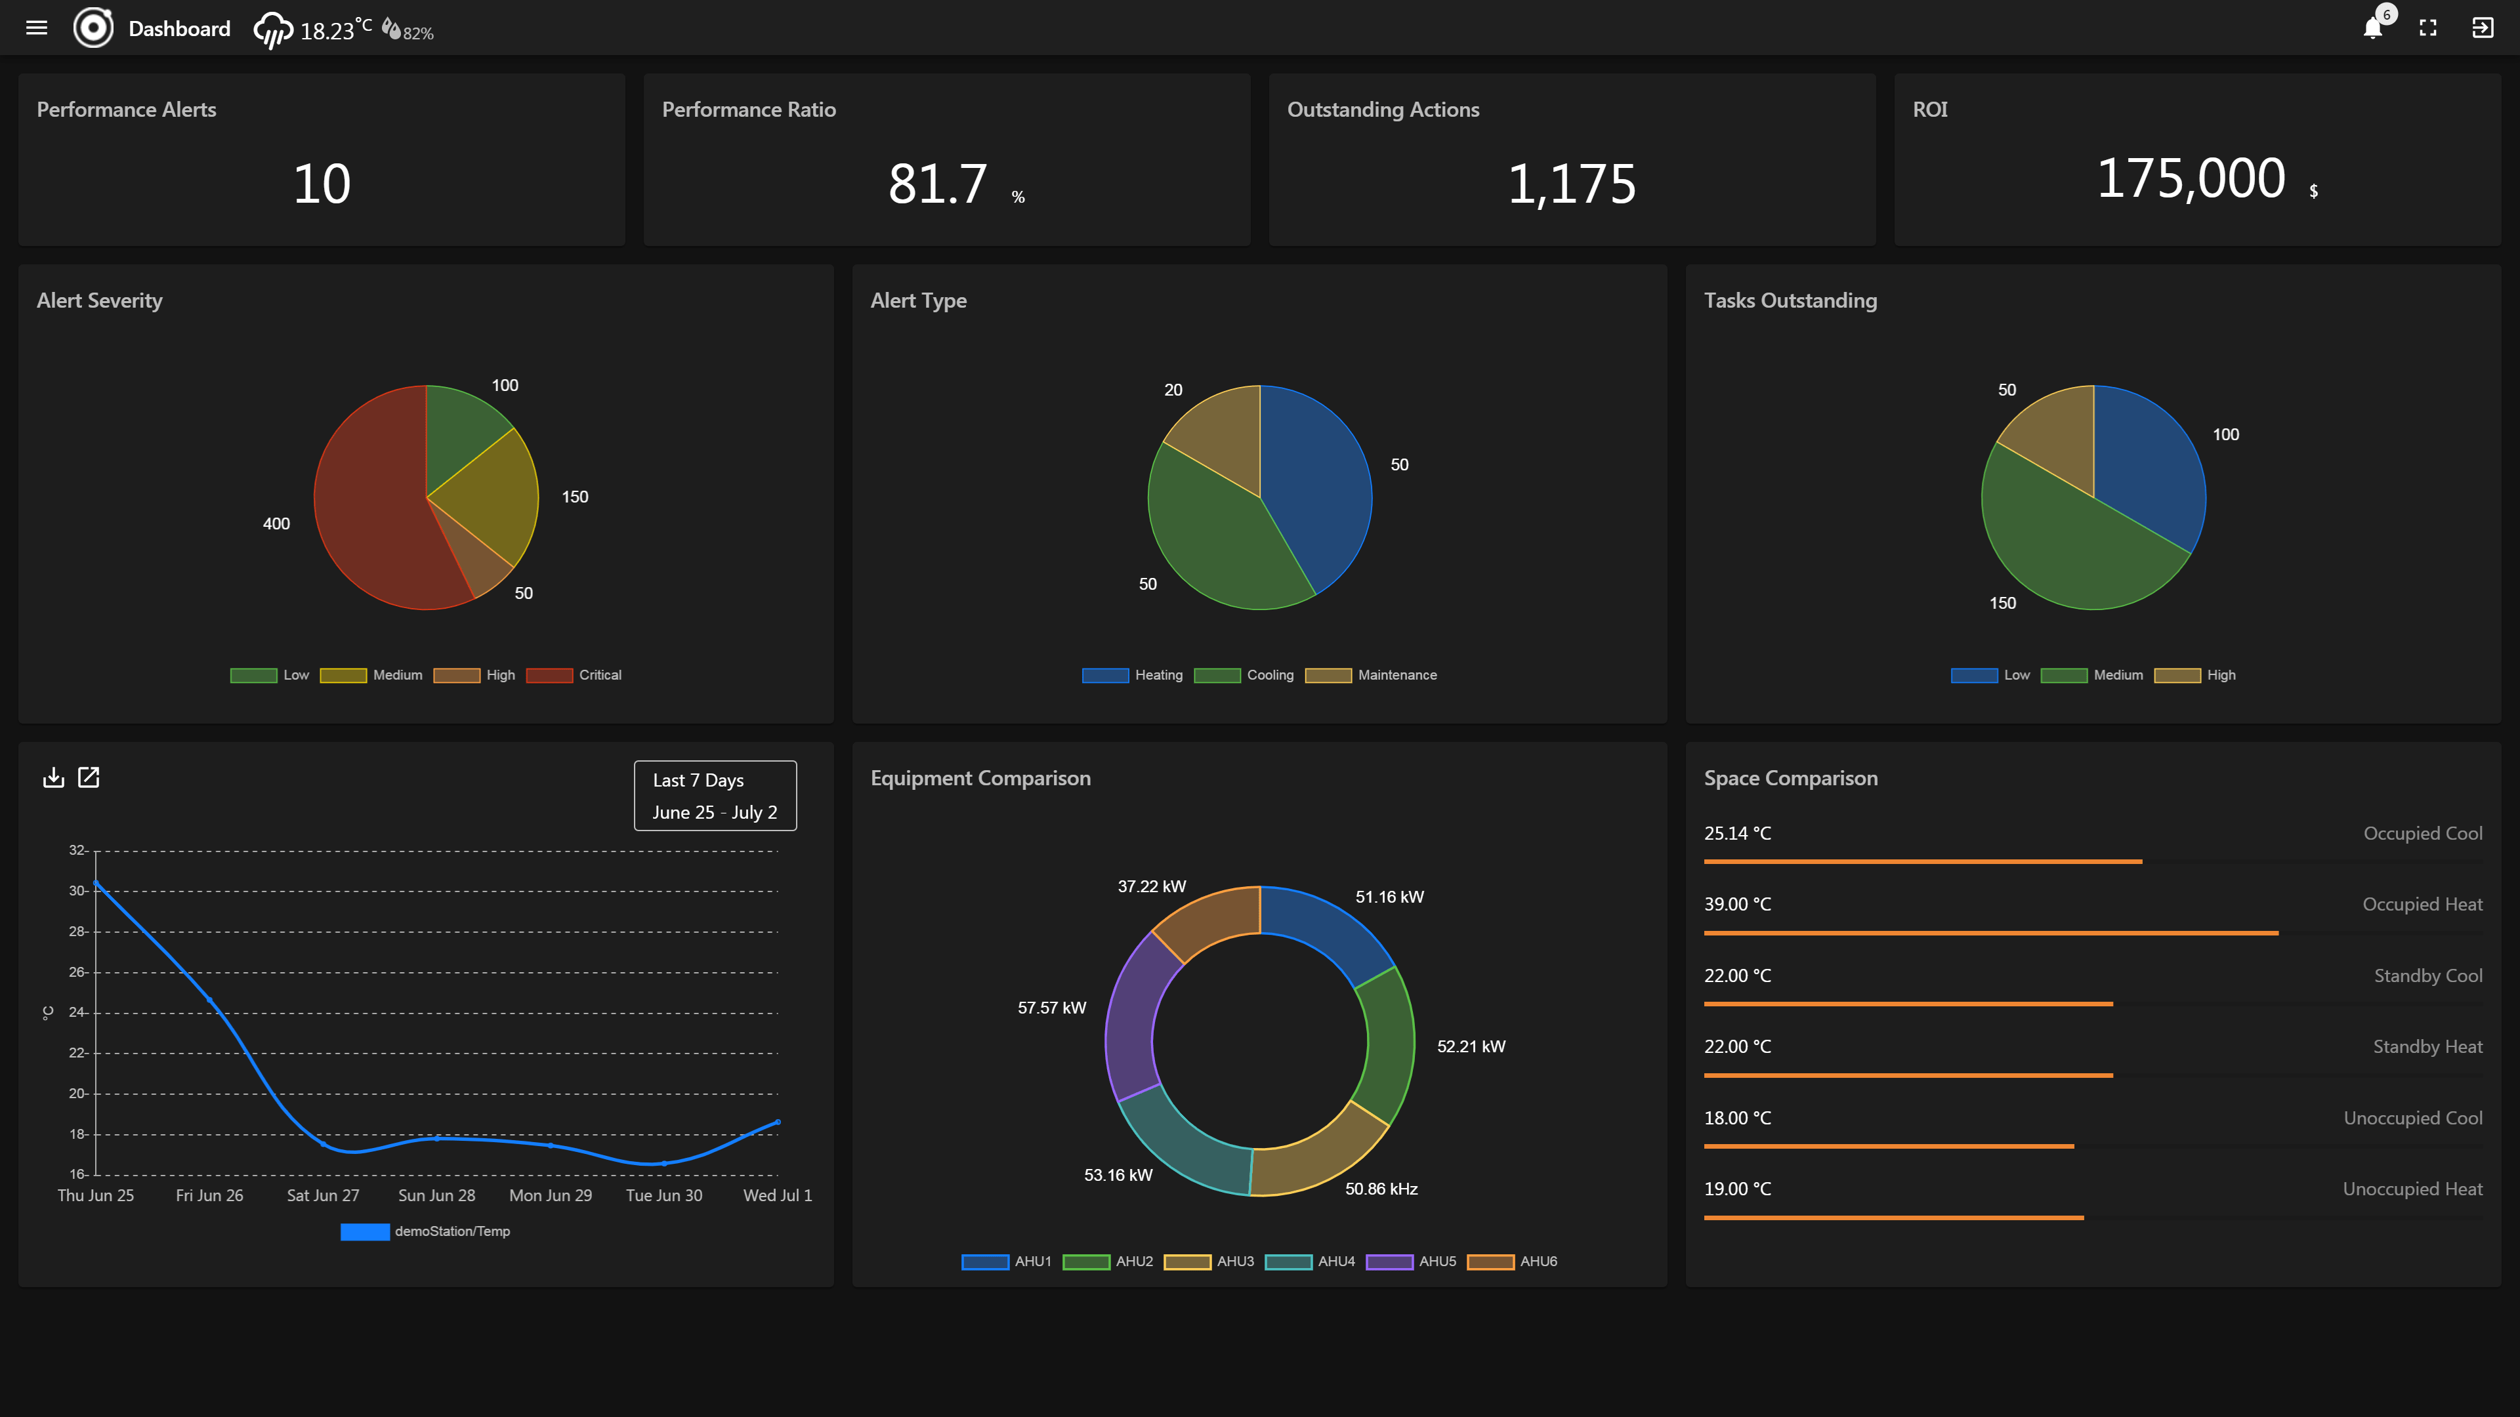Click the Dashboard title in the header
Viewport: 2520px width, 1417px height.
pyautogui.click(x=179, y=30)
